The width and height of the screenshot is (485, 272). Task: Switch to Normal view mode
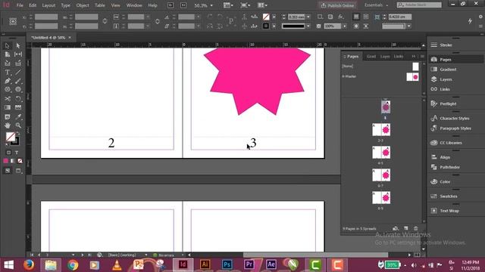pyautogui.click(x=8, y=171)
